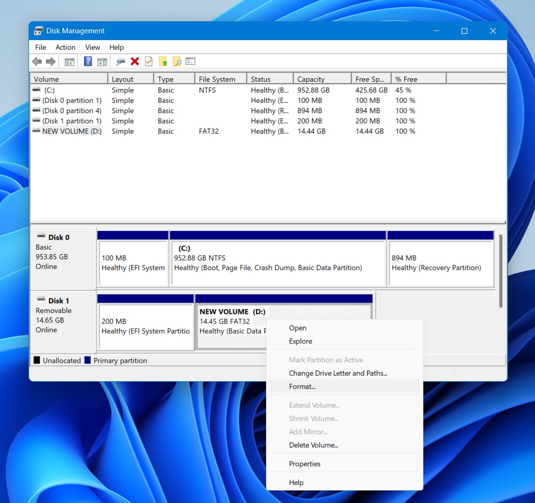Click drive icon beside Disk 0 partition 1
Image resolution: width=535 pixels, height=503 pixels.
36,100
